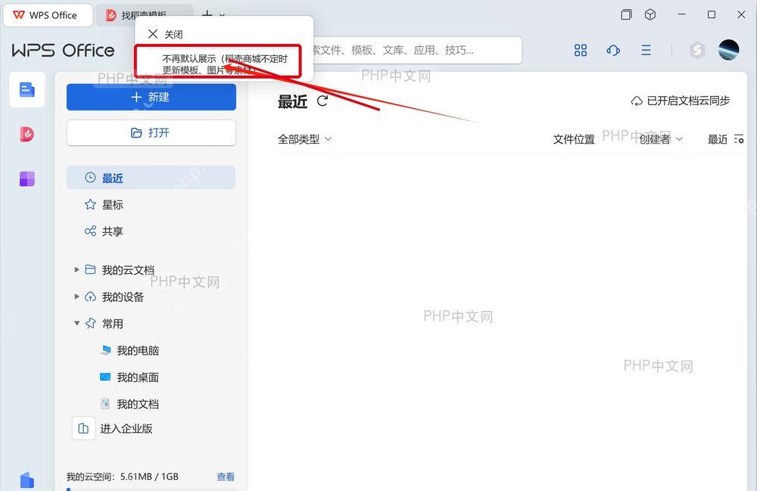Expand the 我的设备 tree arrow
Screen dimensions: 757x491
coord(76,296)
